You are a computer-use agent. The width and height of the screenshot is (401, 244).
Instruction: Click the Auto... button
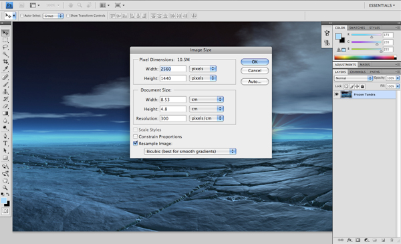pyautogui.click(x=255, y=82)
